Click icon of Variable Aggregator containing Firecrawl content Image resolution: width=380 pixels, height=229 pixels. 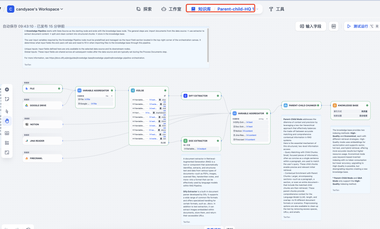tap(235, 113)
